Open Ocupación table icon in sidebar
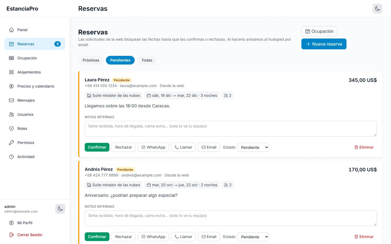 coord(11,58)
